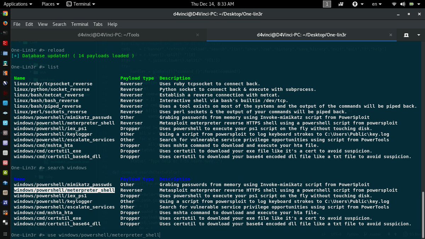Open the music note dock icon
425x239 pixels.
point(5,203)
